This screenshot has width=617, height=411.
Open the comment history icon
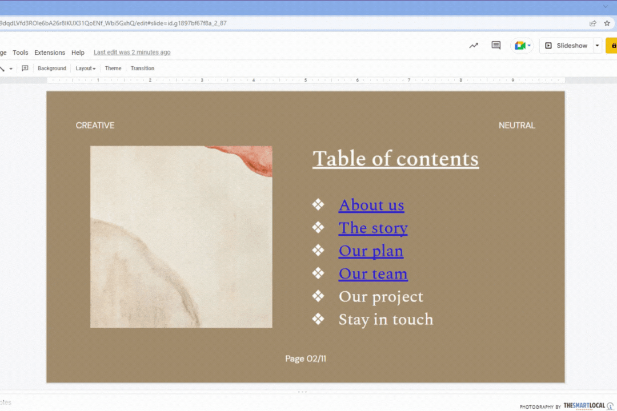tap(496, 46)
